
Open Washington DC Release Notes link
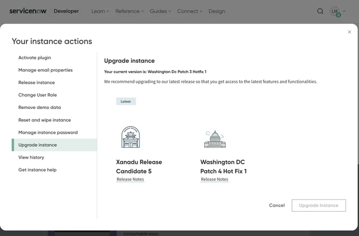pyautogui.click(x=214, y=179)
